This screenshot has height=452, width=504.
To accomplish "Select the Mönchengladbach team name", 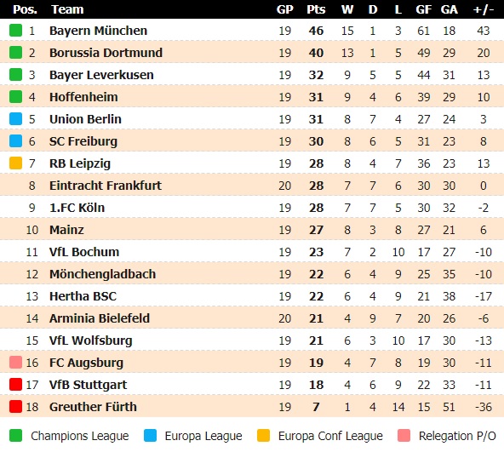I will (x=102, y=274).
